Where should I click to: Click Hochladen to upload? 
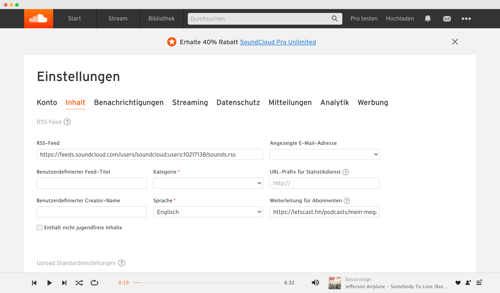[x=400, y=19]
